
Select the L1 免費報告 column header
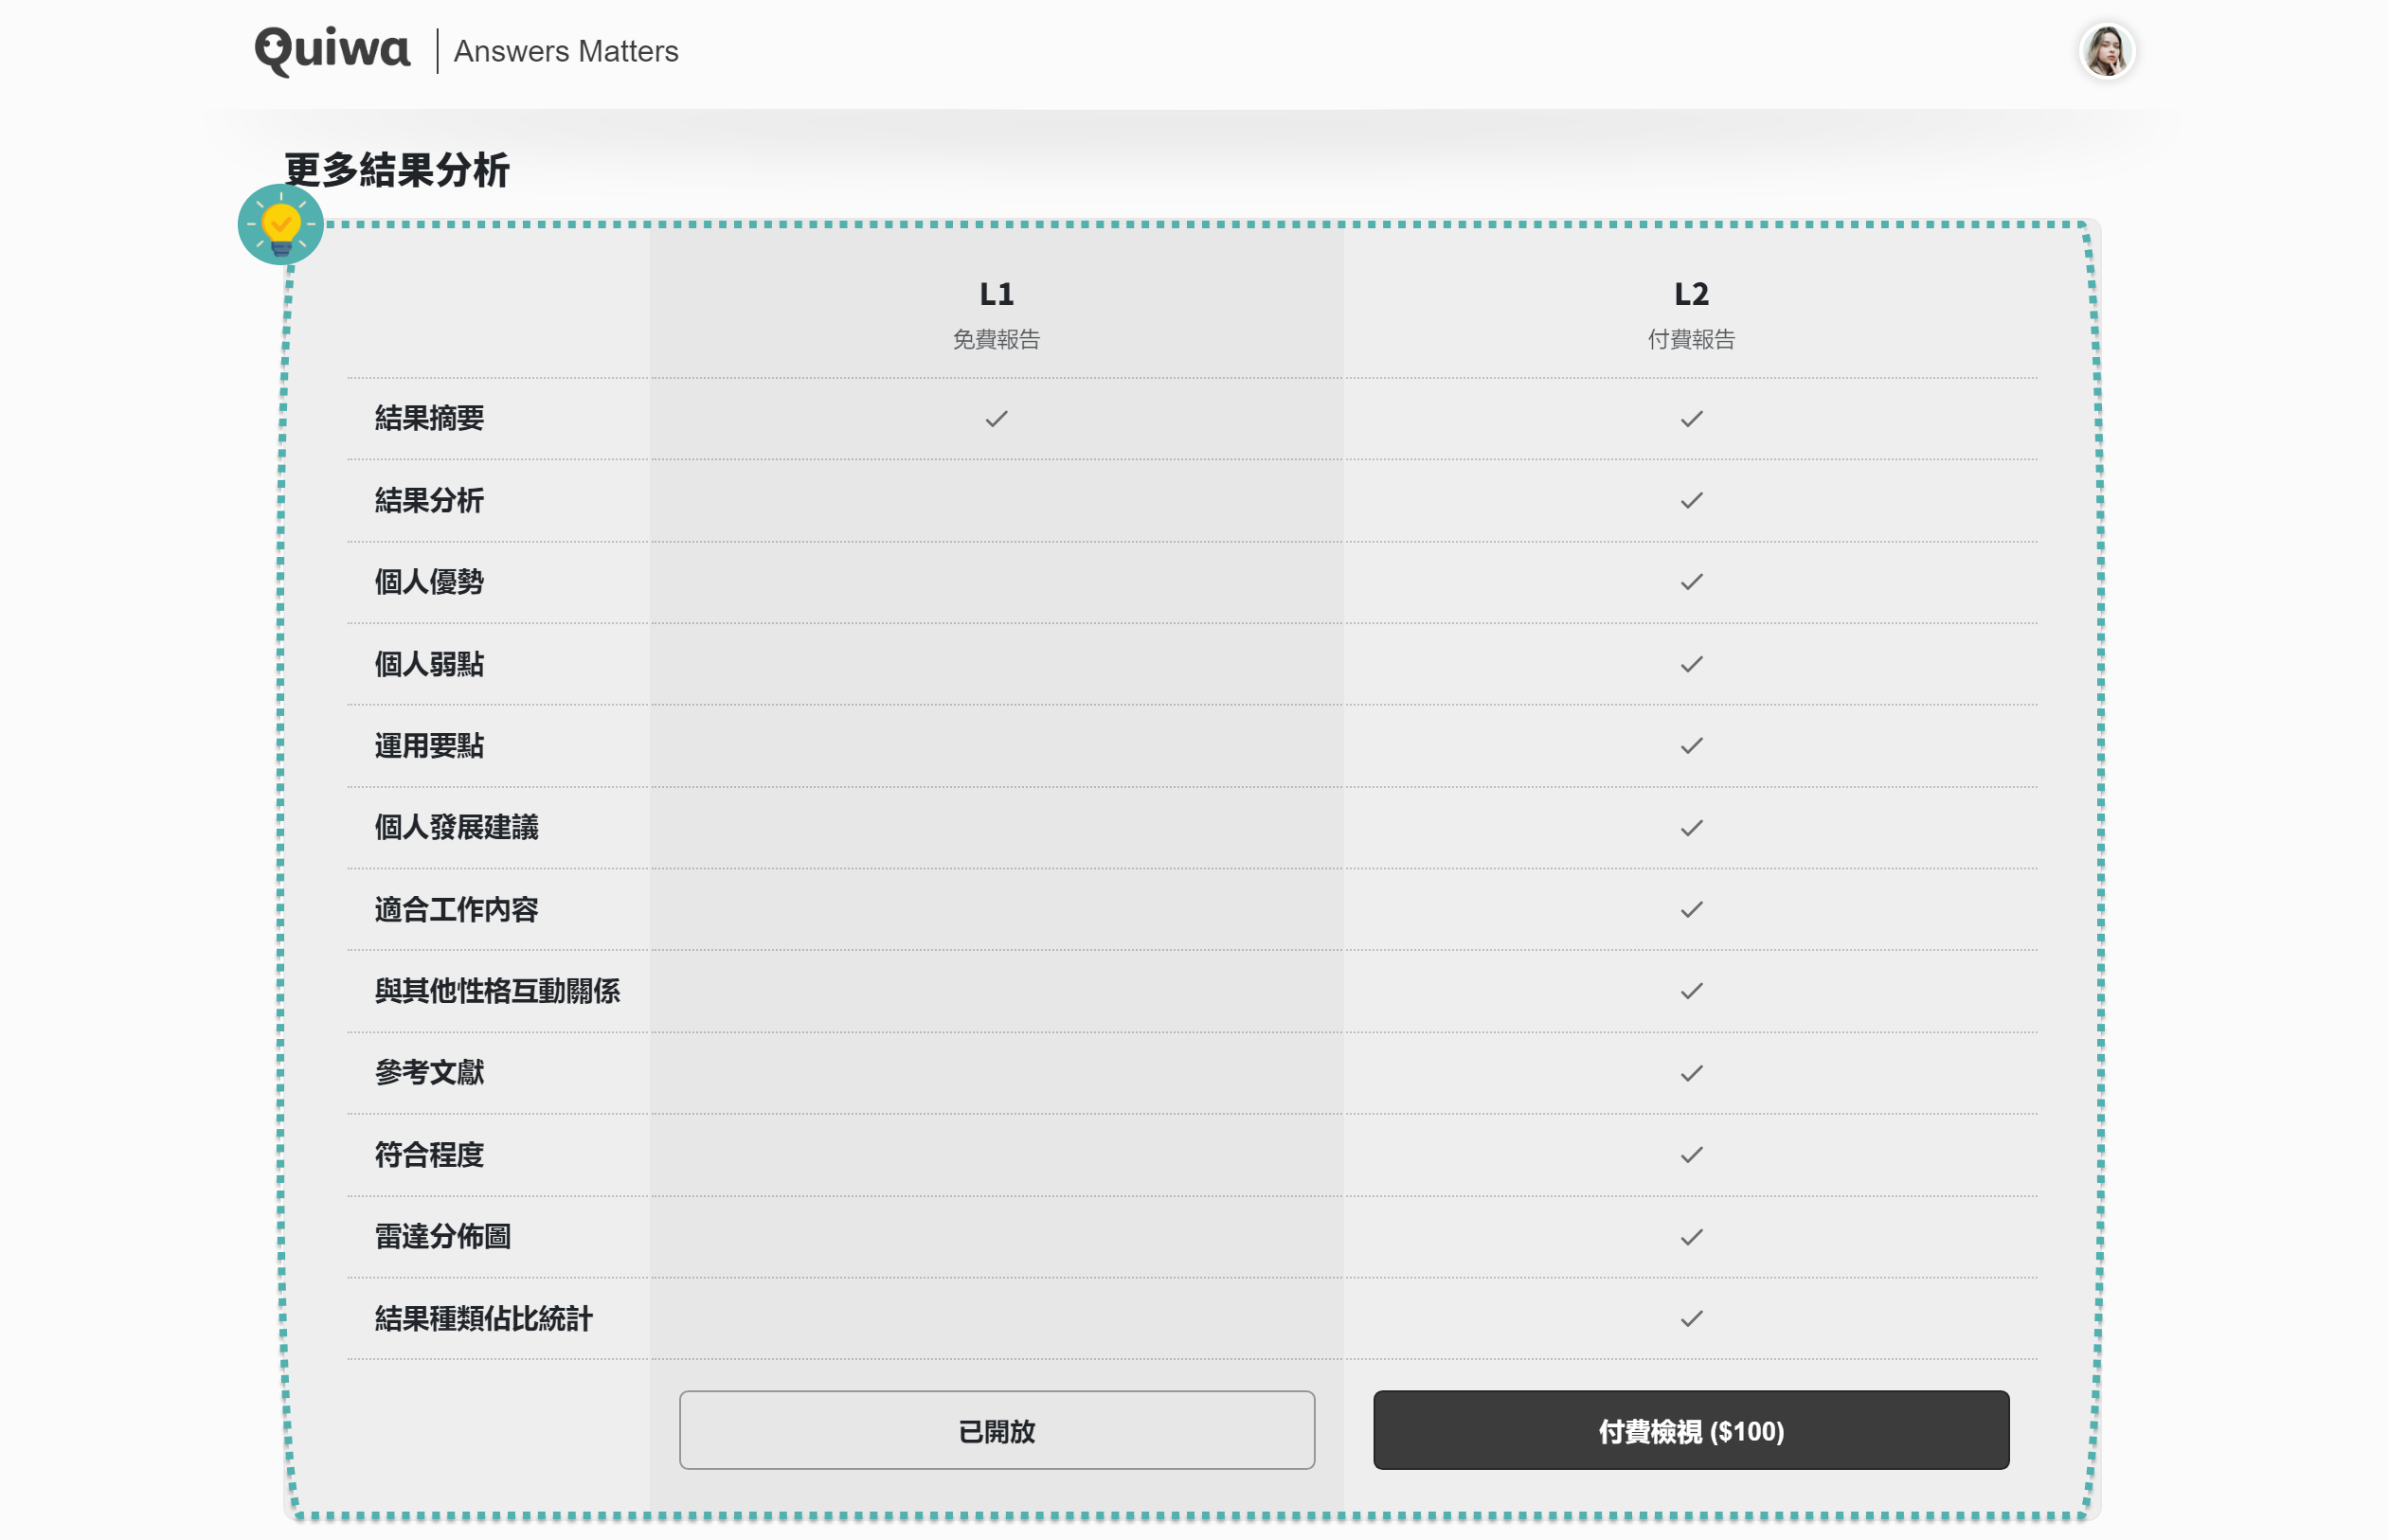(996, 314)
